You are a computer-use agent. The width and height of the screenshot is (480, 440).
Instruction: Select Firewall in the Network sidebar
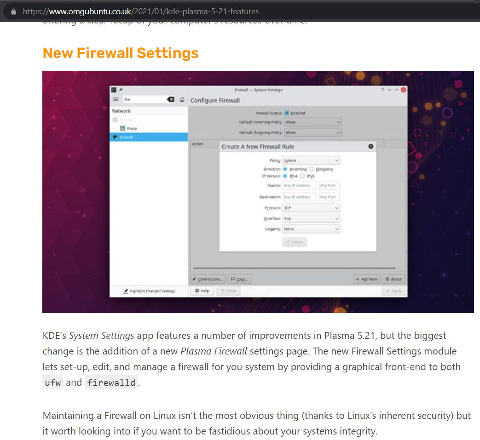click(149, 137)
